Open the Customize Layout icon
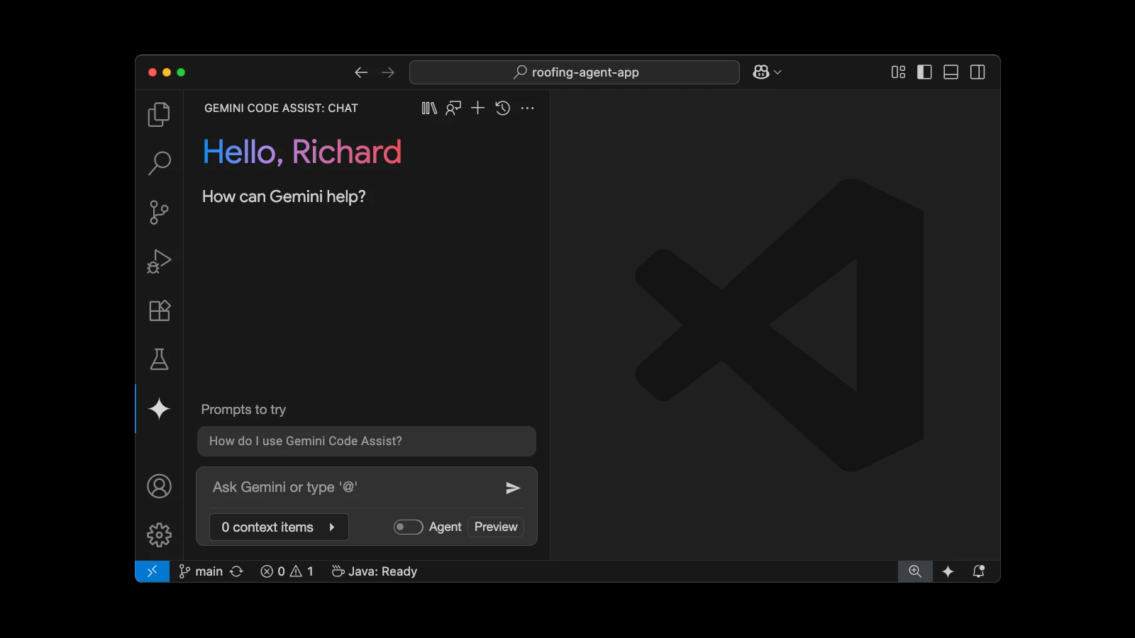Screen dimensions: 1135x638 [x=898, y=72]
